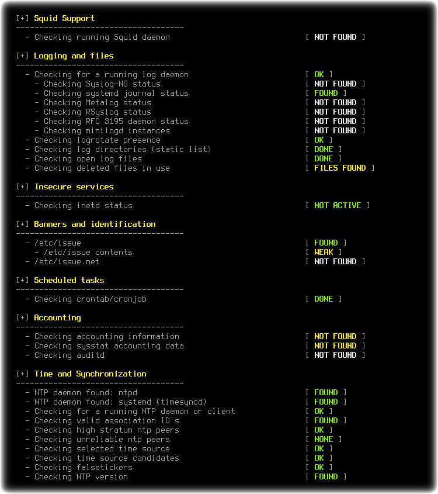Select 'Checking valid association ID's' line
The height and width of the screenshot is (494, 438).
[107, 421]
